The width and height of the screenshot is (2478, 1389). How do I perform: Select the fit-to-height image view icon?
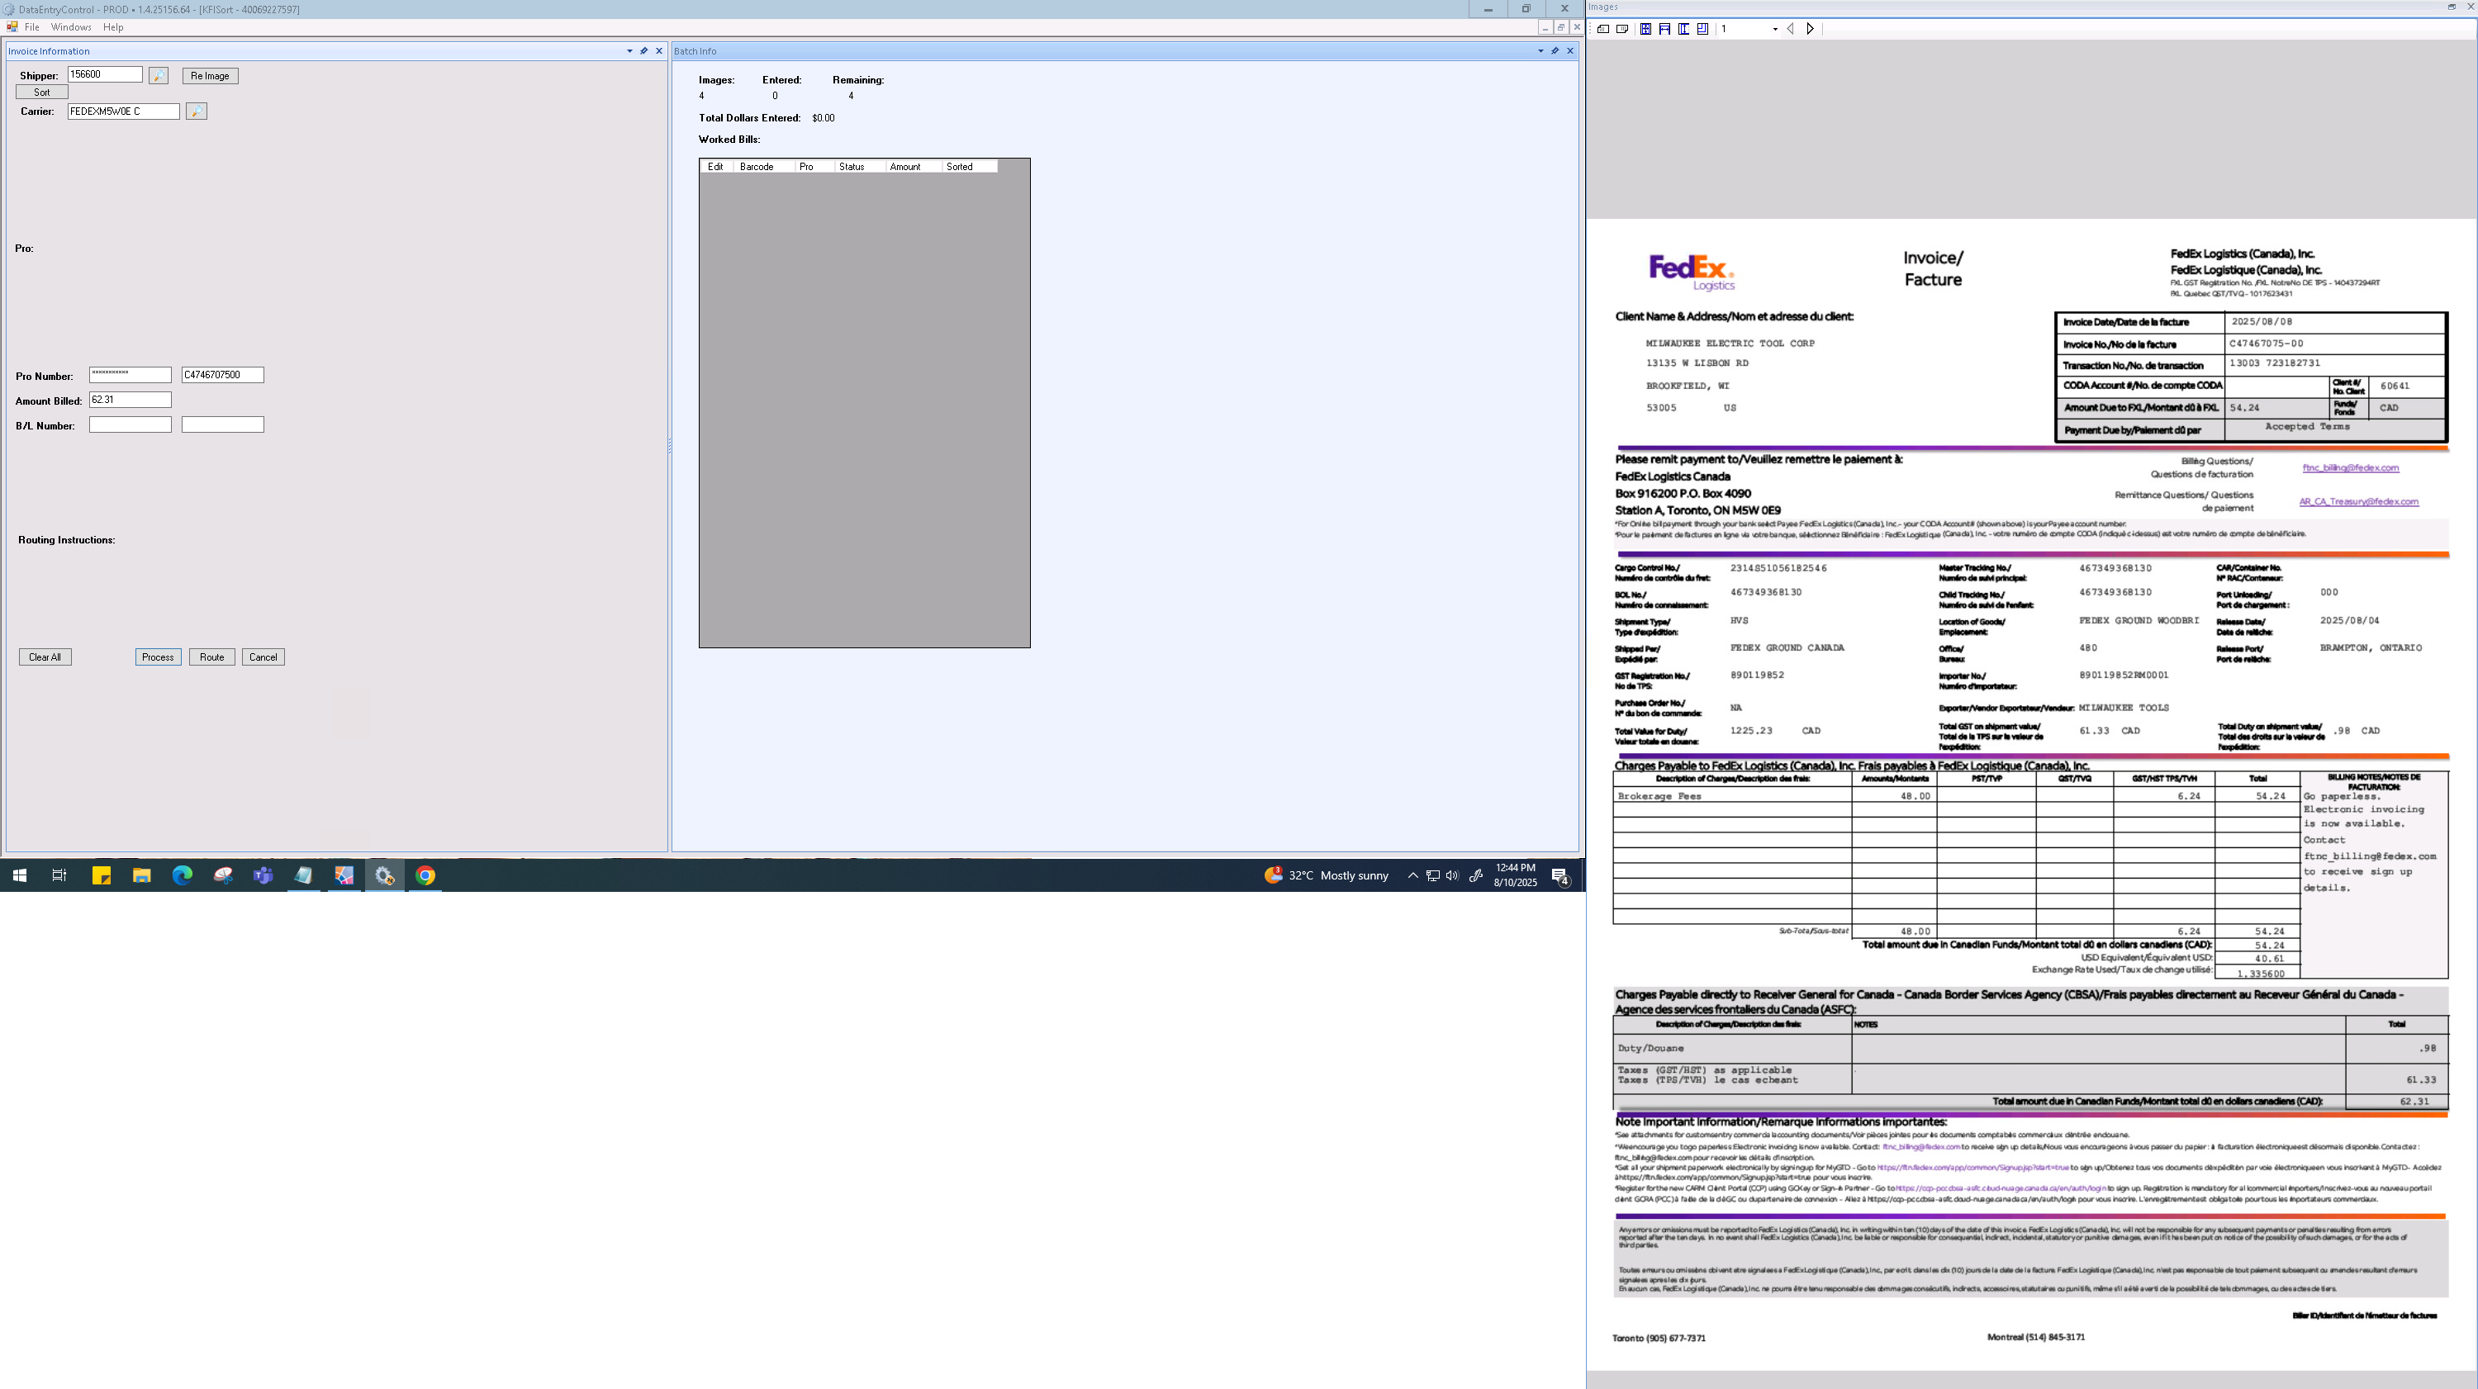[1683, 29]
